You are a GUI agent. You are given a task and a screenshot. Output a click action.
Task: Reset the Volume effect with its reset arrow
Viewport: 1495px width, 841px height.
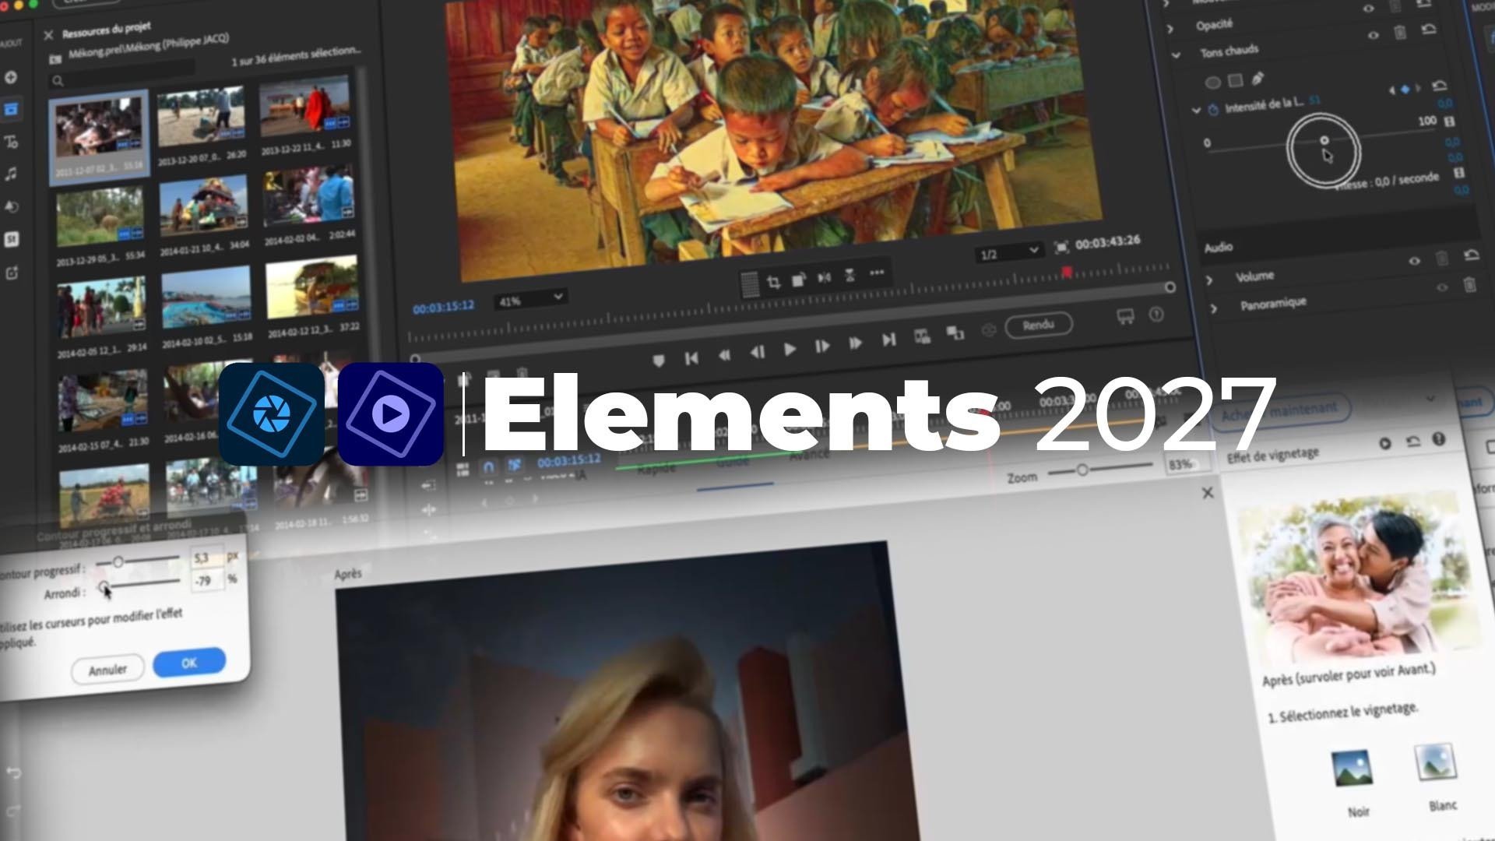click(1471, 255)
